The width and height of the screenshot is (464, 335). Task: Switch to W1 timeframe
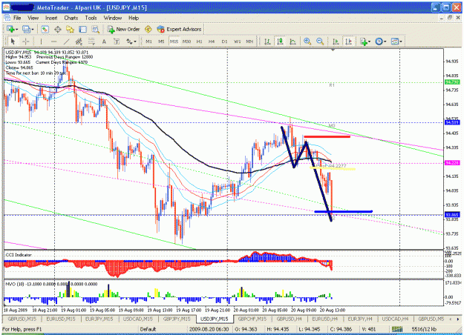click(237, 42)
